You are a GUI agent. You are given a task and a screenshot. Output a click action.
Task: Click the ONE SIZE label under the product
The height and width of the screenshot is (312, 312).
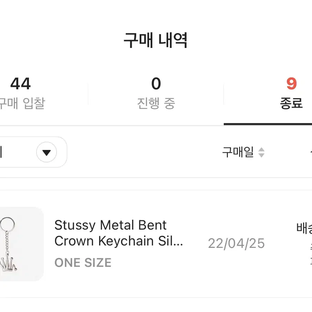coord(83,262)
